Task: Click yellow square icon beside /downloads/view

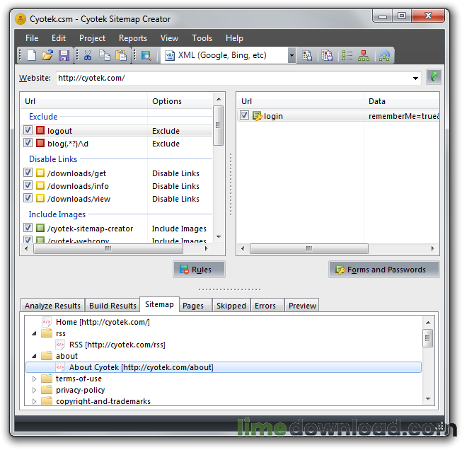Action: [x=40, y=198]
